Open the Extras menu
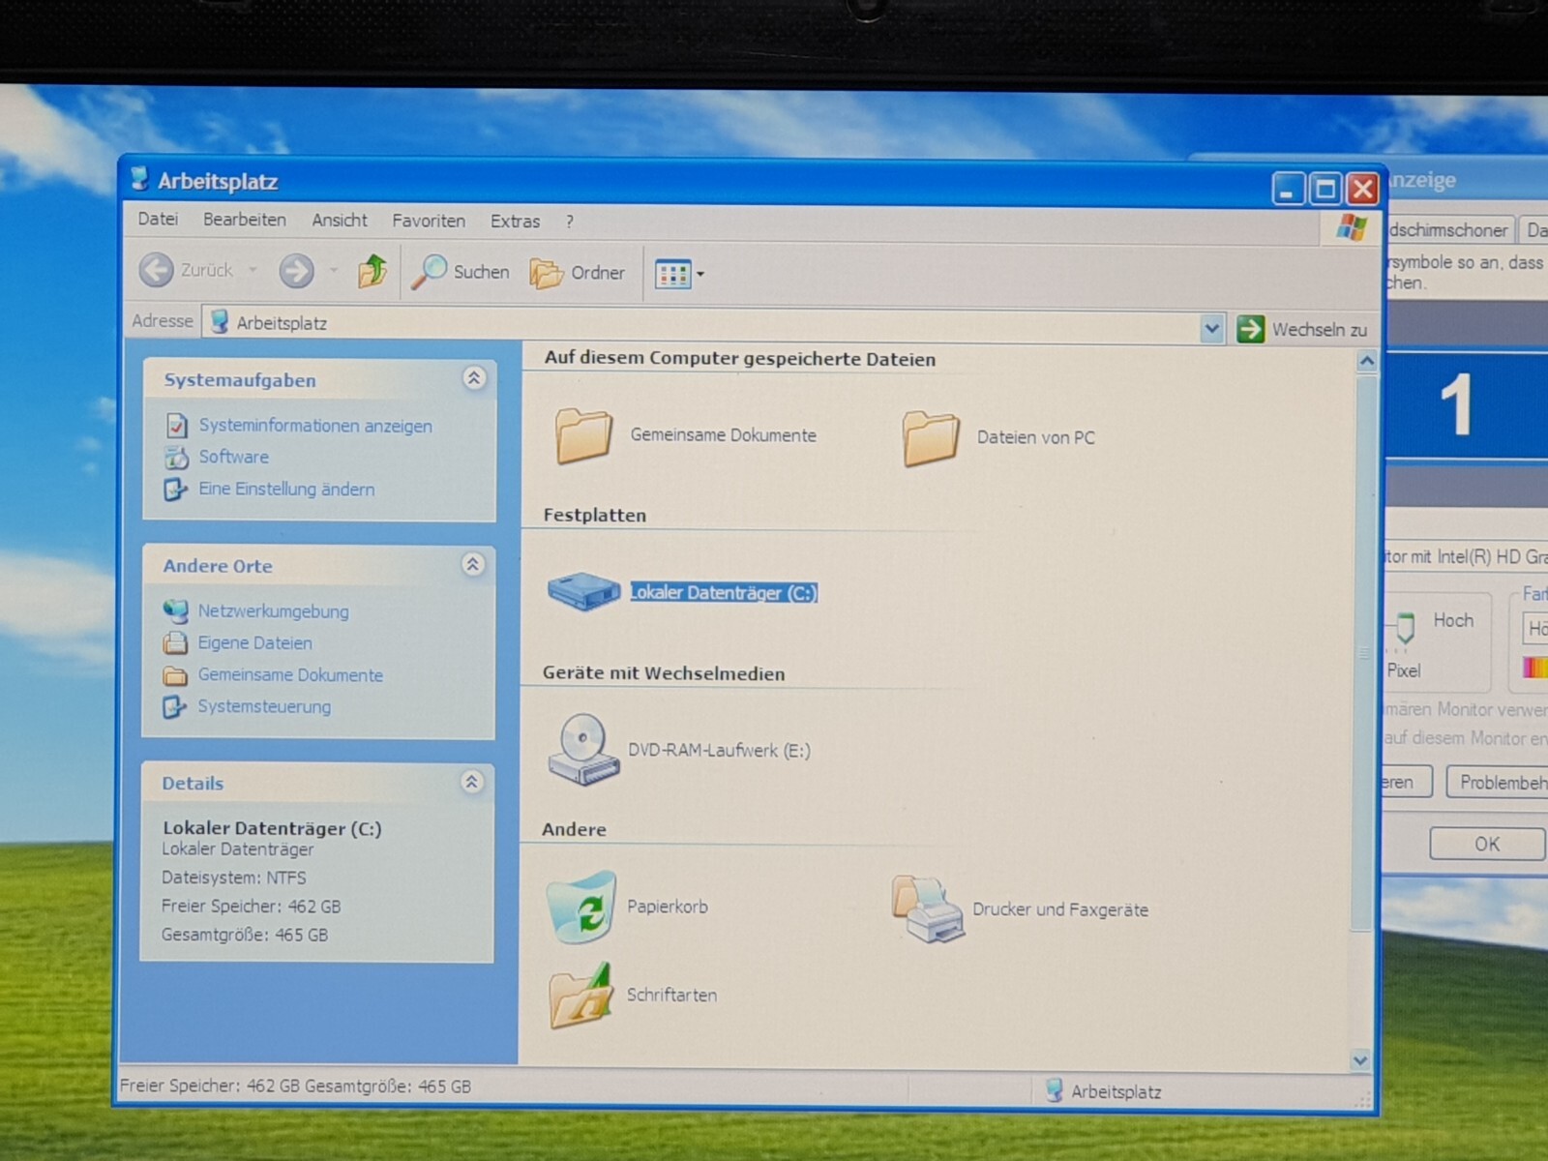Screen dimensions: 1548x1161 pos(515,222)
